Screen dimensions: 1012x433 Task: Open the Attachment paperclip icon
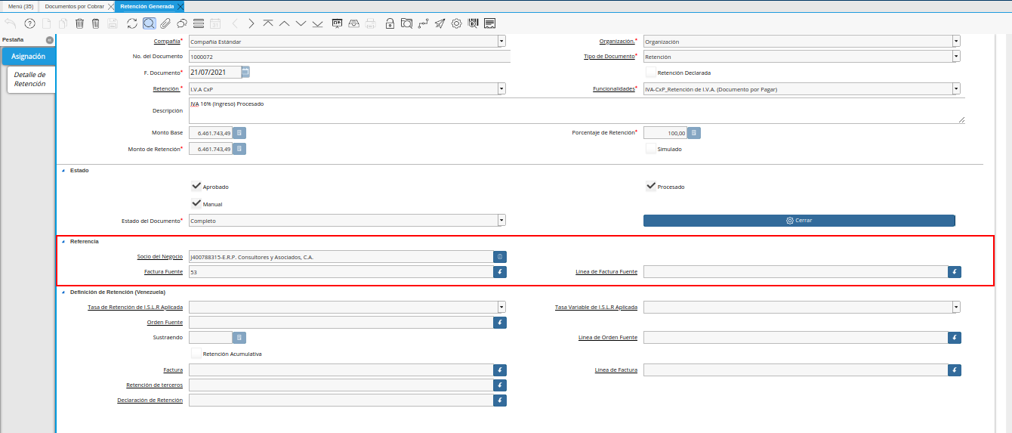[165, 23]
